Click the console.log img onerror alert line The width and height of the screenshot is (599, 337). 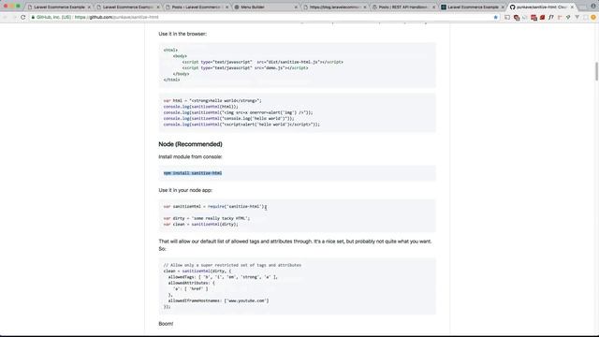(238, 112)
